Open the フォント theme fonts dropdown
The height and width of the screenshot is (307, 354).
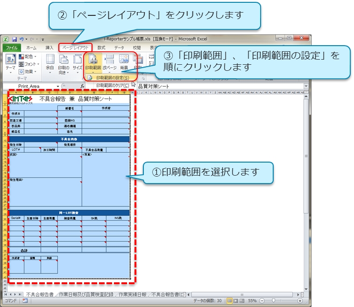coord(29,64)
